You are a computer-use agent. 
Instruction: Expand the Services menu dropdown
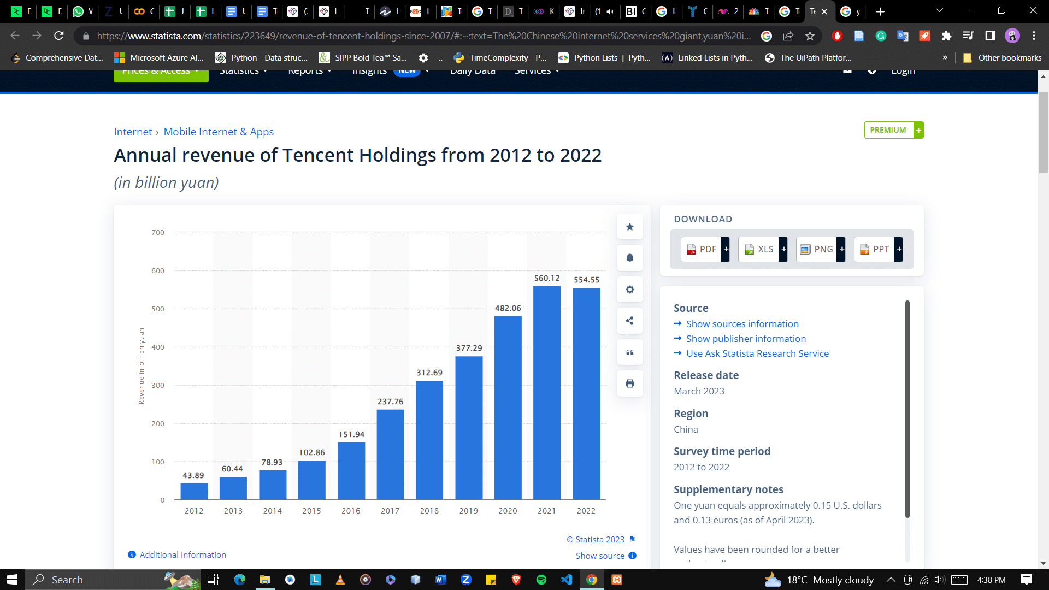[537, 72]
